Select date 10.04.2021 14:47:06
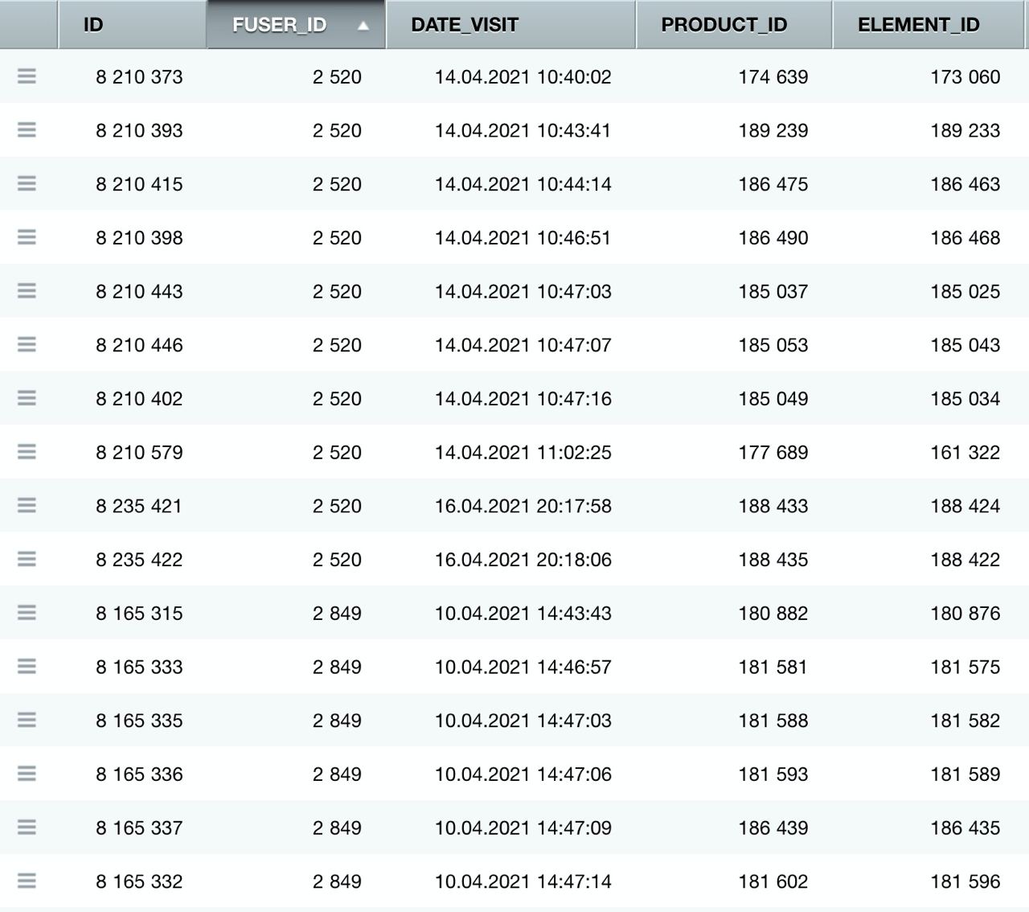The height and width of the screenshot is (912, 1029). (x=523, y=774)
